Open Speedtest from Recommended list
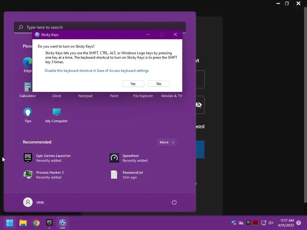 coord(128,158)
